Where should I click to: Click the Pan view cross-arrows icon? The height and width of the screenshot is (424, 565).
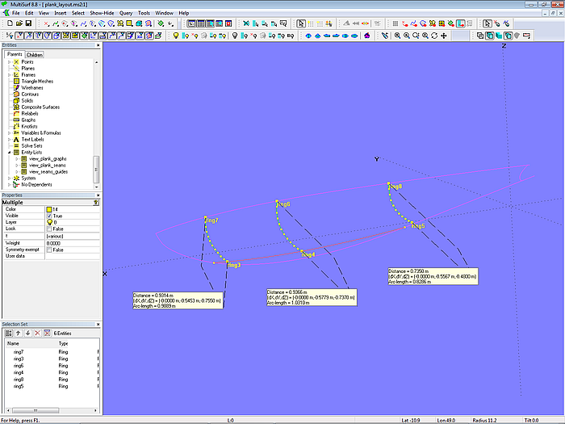pos(444,36)
